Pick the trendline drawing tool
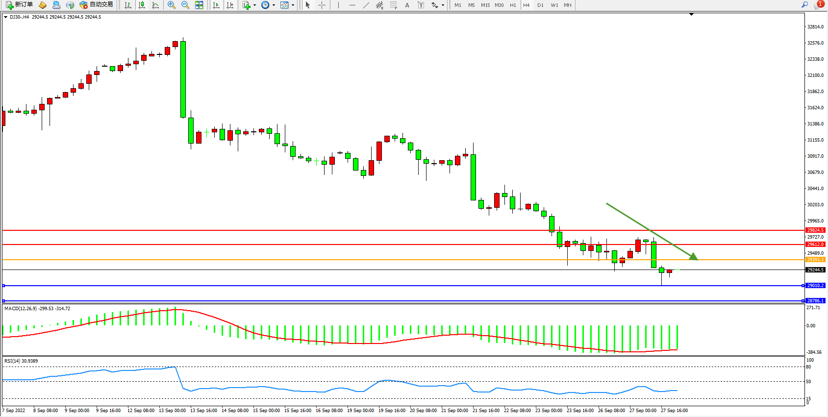The height and width of the screenshot is (417, 828). point(366,5)
